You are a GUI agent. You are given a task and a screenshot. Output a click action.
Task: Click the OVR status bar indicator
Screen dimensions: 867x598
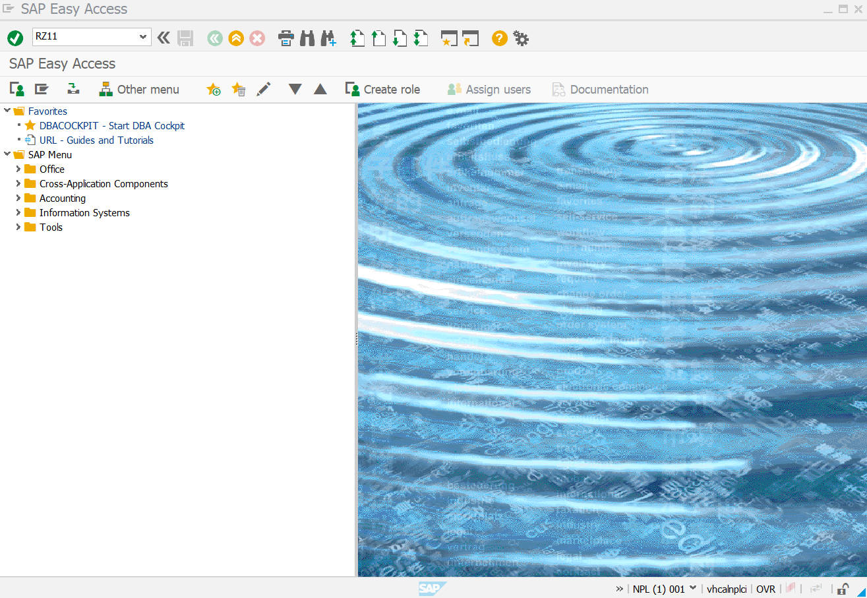point(765,589)
